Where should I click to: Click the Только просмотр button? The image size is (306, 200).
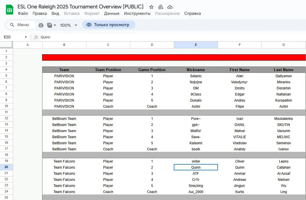coord(109,25)
